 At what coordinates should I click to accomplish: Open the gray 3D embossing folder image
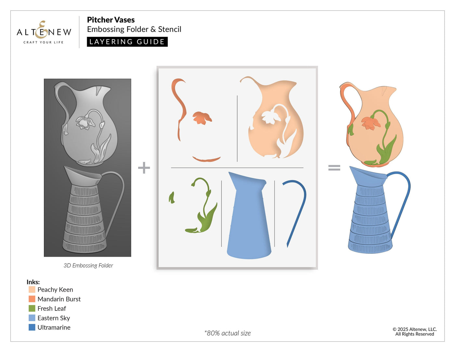(x=87, y=168)
